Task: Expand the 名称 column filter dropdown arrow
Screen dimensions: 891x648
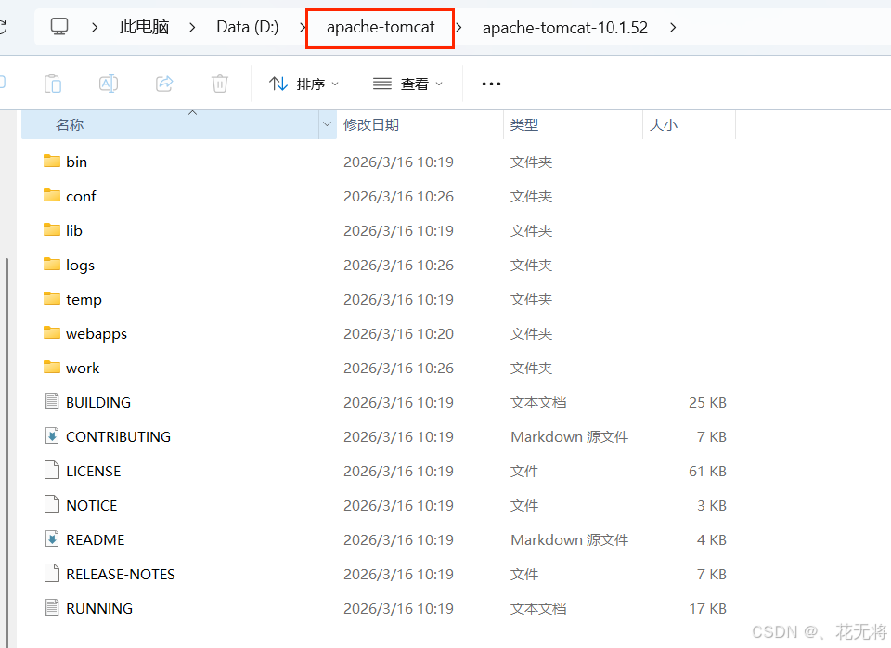Action: pyautogui.click(x=327, y=124)
